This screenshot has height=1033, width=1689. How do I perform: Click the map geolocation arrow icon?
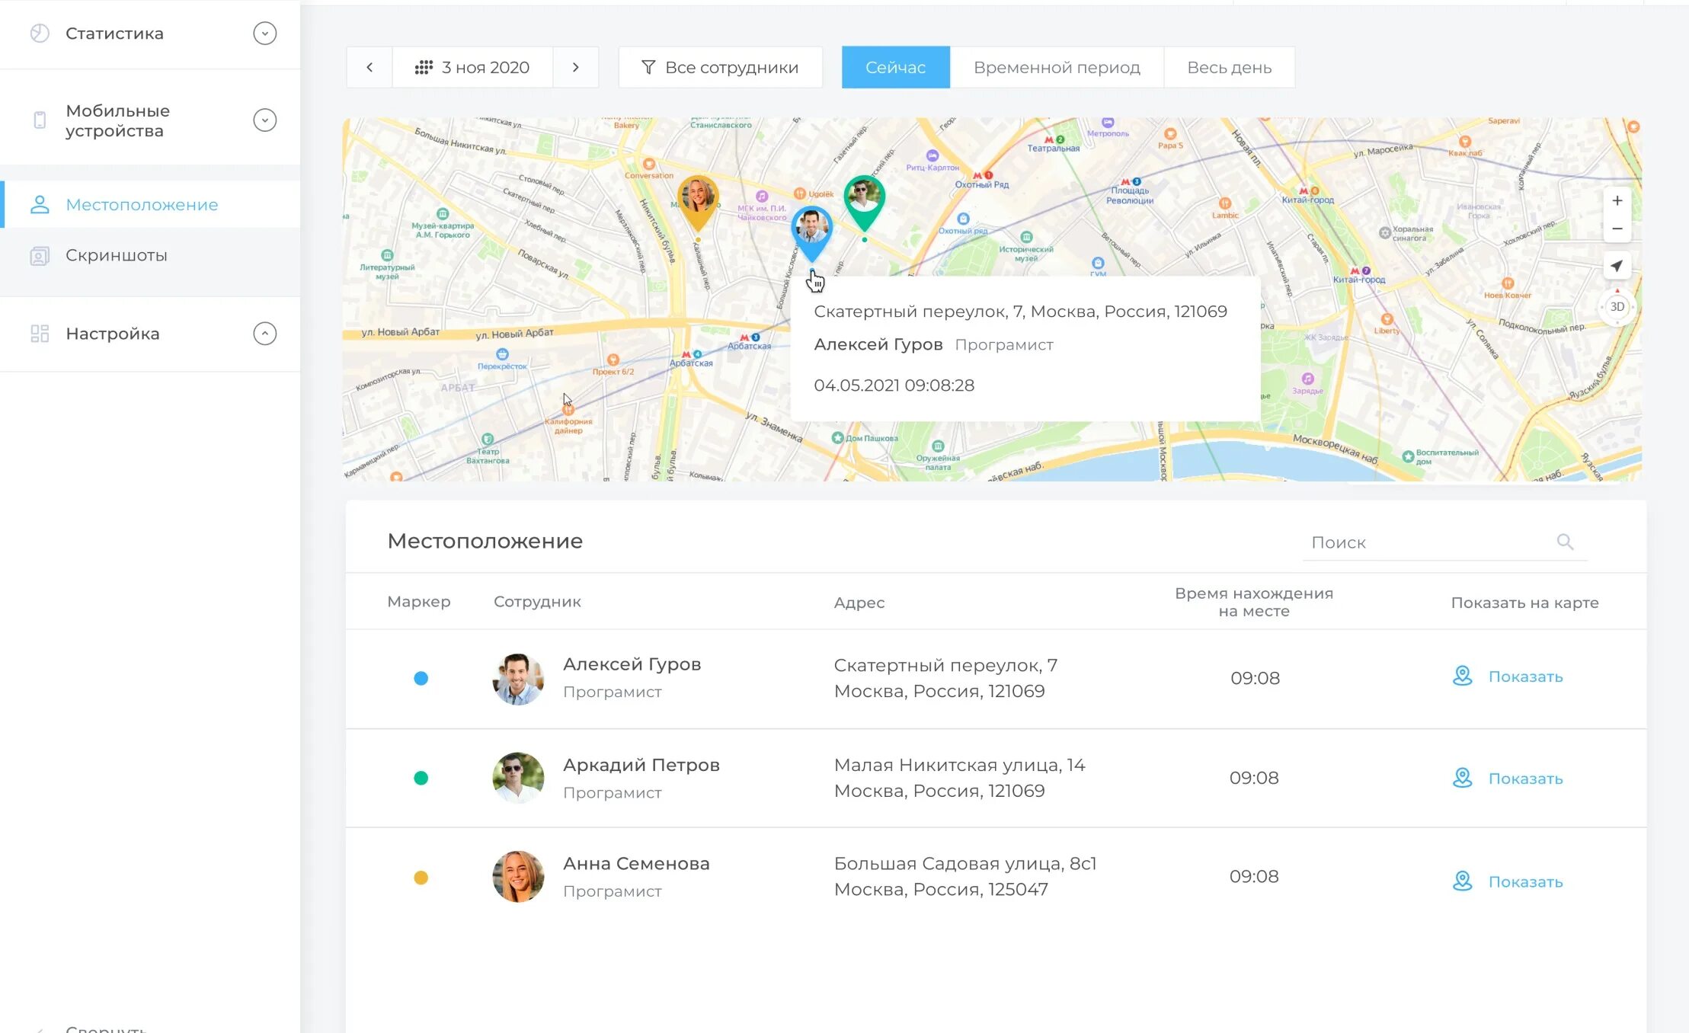pyautogui.click(x=1617, y=266)
